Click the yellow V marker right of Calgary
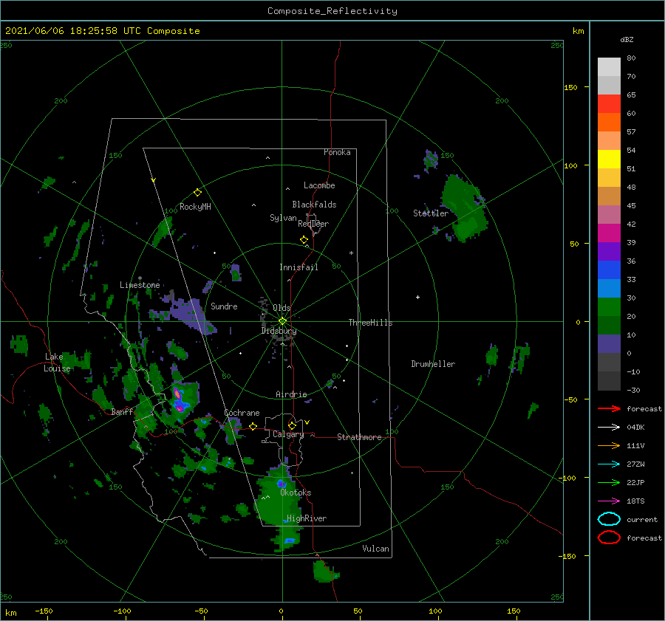 point(307,422)
